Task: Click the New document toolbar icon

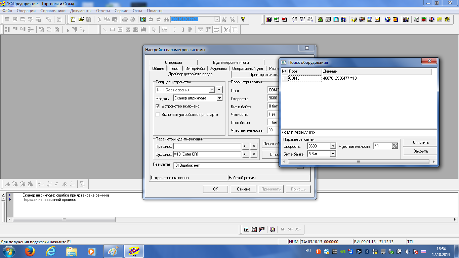Action: pyautogui.click(x=73, y=19)
